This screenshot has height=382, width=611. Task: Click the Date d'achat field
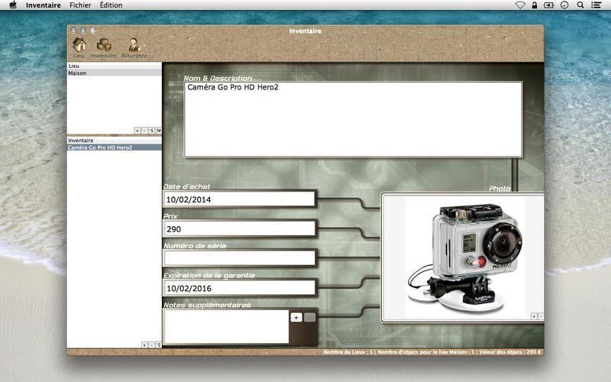tap(239, 199)
